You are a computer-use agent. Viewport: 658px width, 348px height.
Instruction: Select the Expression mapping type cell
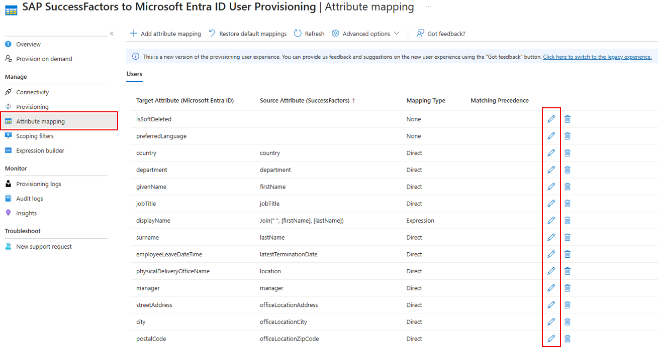click(420, 221)
